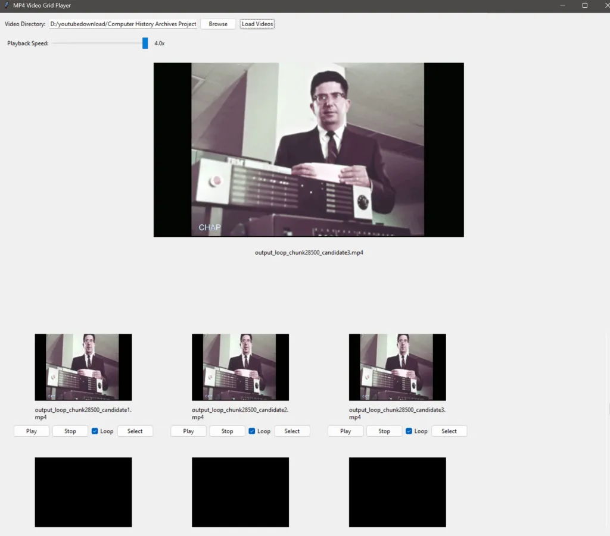This screenshot has height=536, width=610.
Task: Click the candidate1 video thumbnail
Action: (x=83, y=367)
